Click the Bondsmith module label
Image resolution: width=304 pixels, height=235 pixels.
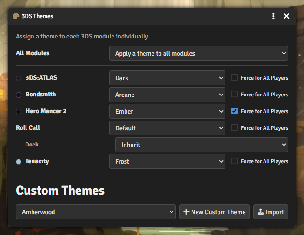pos(41,94)
